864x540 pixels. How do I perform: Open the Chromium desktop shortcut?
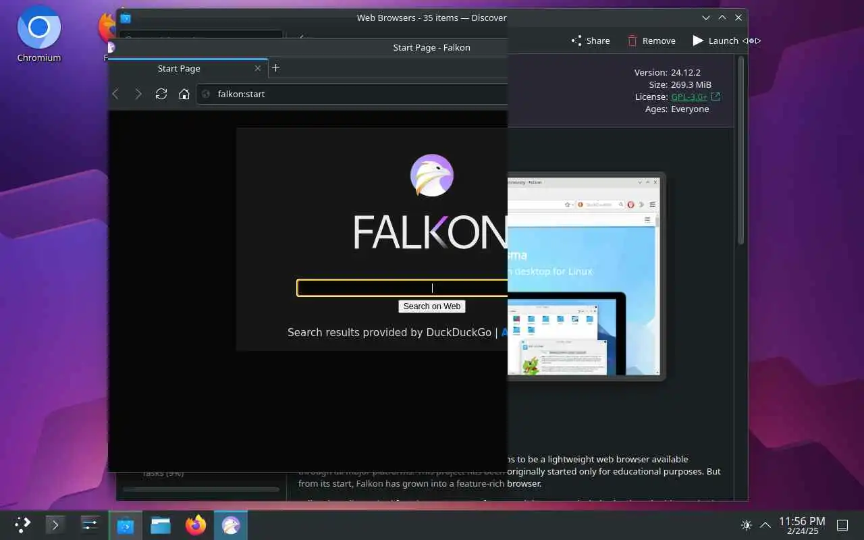click(x=39, y=35)
